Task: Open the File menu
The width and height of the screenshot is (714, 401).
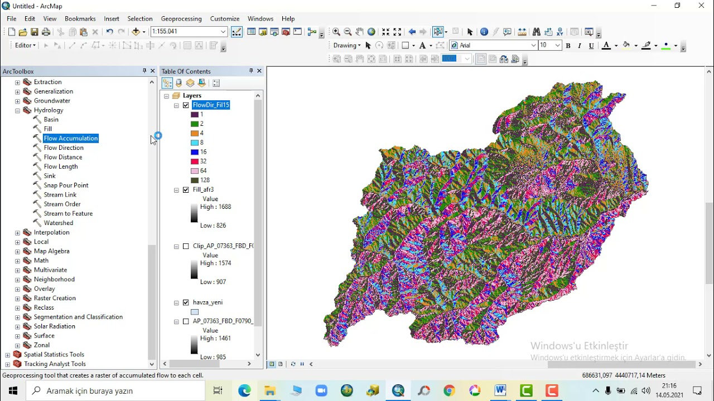Action: pos(11,19)
